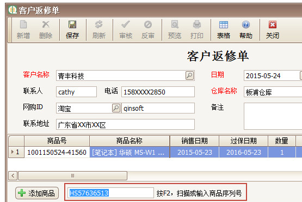Click the 过保日期 column header
The height and width of the screenshot is (202, 302).
click(243, 141)
